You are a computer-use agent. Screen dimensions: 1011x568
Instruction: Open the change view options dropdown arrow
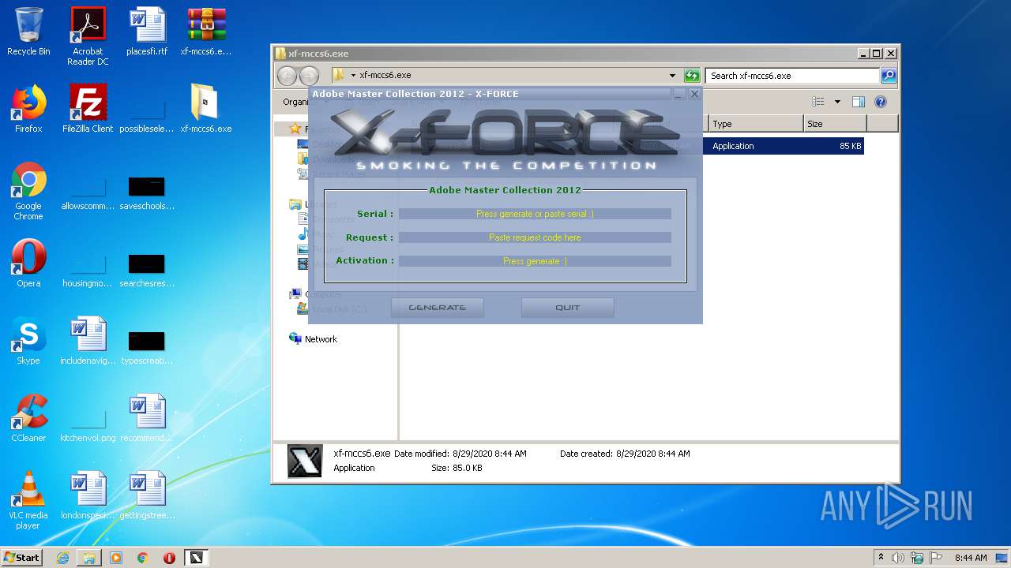[x=837, y=102]
